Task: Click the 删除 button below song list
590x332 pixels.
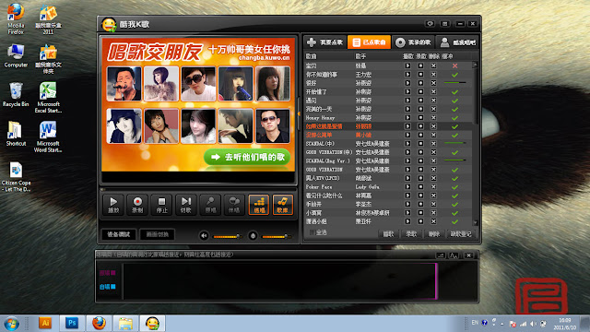Action: click(434, 234)
